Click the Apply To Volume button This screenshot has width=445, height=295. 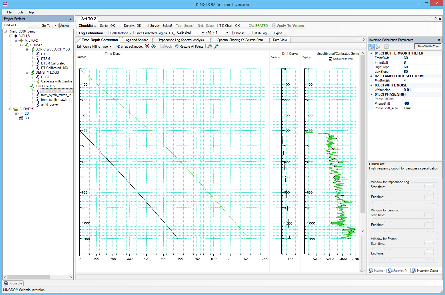click(x=288, y=26)
